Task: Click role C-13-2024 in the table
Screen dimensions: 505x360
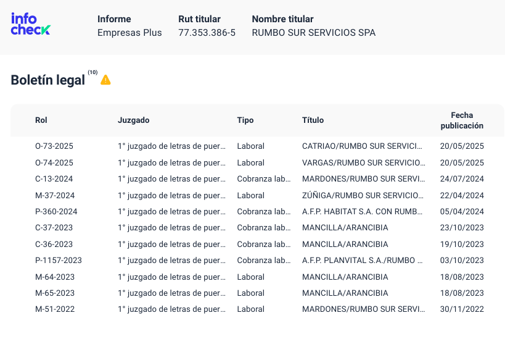Action: pos(54,178)
